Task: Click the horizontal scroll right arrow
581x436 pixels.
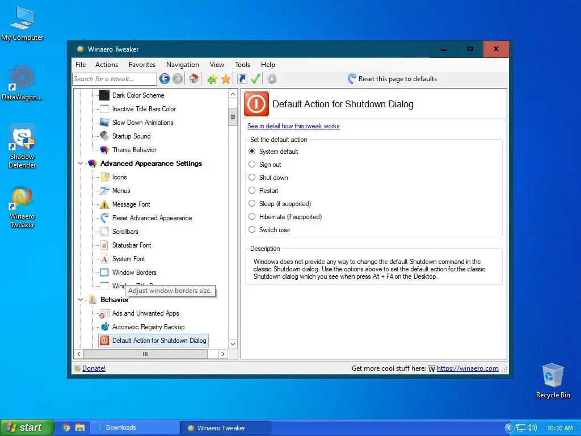Action: click(223, 354)
